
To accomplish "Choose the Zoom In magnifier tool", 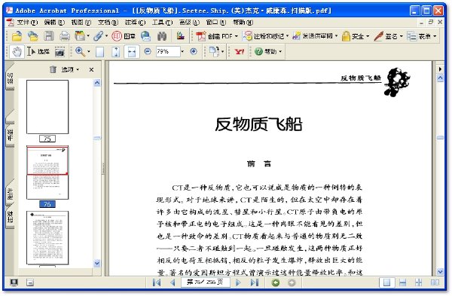I will click(x=80, y=51).
